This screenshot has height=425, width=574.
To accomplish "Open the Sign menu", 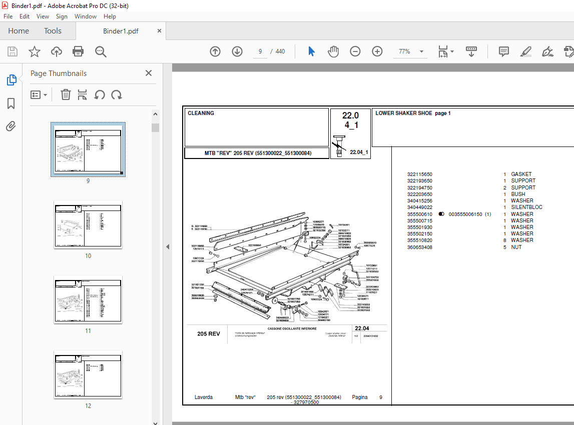I will (62, 16).
